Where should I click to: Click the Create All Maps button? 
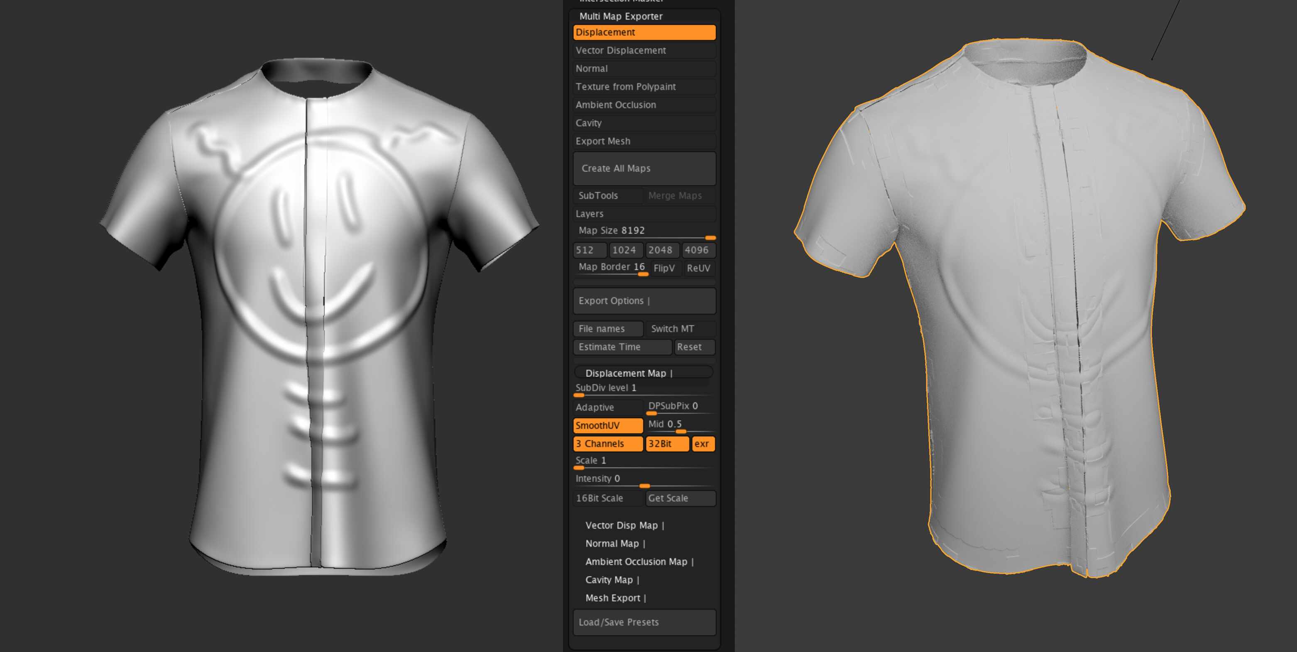click(x=644, y=168)
